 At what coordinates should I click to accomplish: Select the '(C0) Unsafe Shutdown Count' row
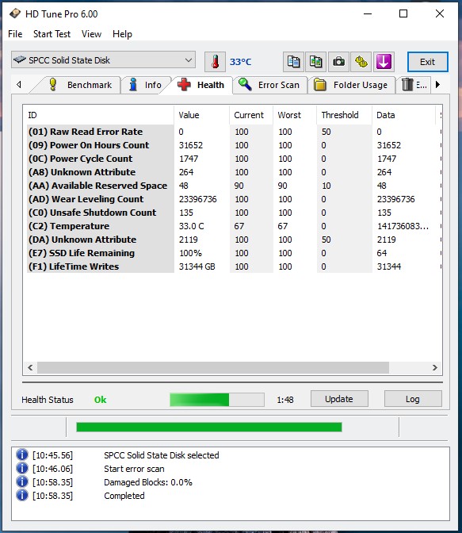[x=233, y=213]
